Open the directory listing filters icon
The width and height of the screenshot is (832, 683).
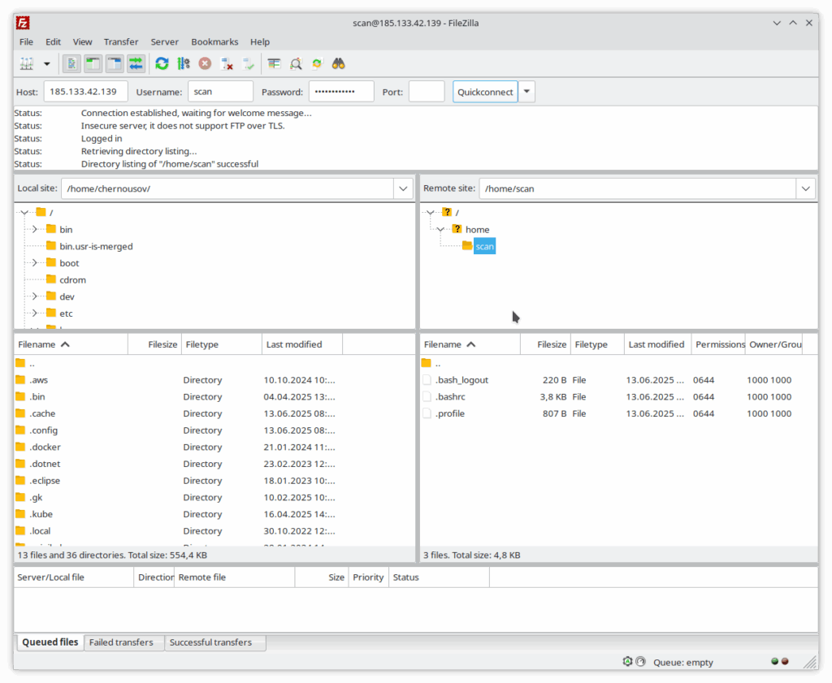[275, 63]
